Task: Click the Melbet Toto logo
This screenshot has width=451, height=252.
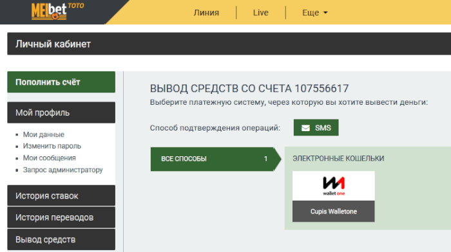Action: pos(57,11)
